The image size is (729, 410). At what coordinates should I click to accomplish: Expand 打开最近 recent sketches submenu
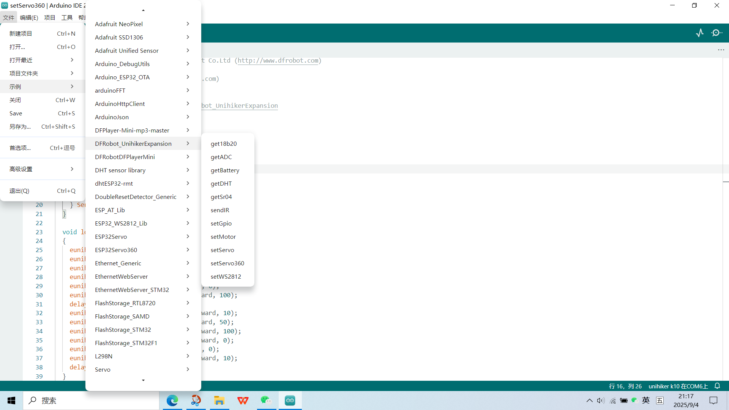[43, 60]
